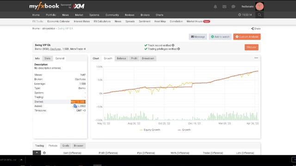This screenshot has width=296, height=166.
Task: Expand the download bar file chevron
Action: [21, 160]
